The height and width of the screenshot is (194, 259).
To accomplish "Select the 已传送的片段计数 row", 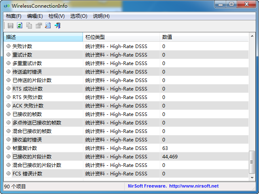I will [x=126, y=80].
